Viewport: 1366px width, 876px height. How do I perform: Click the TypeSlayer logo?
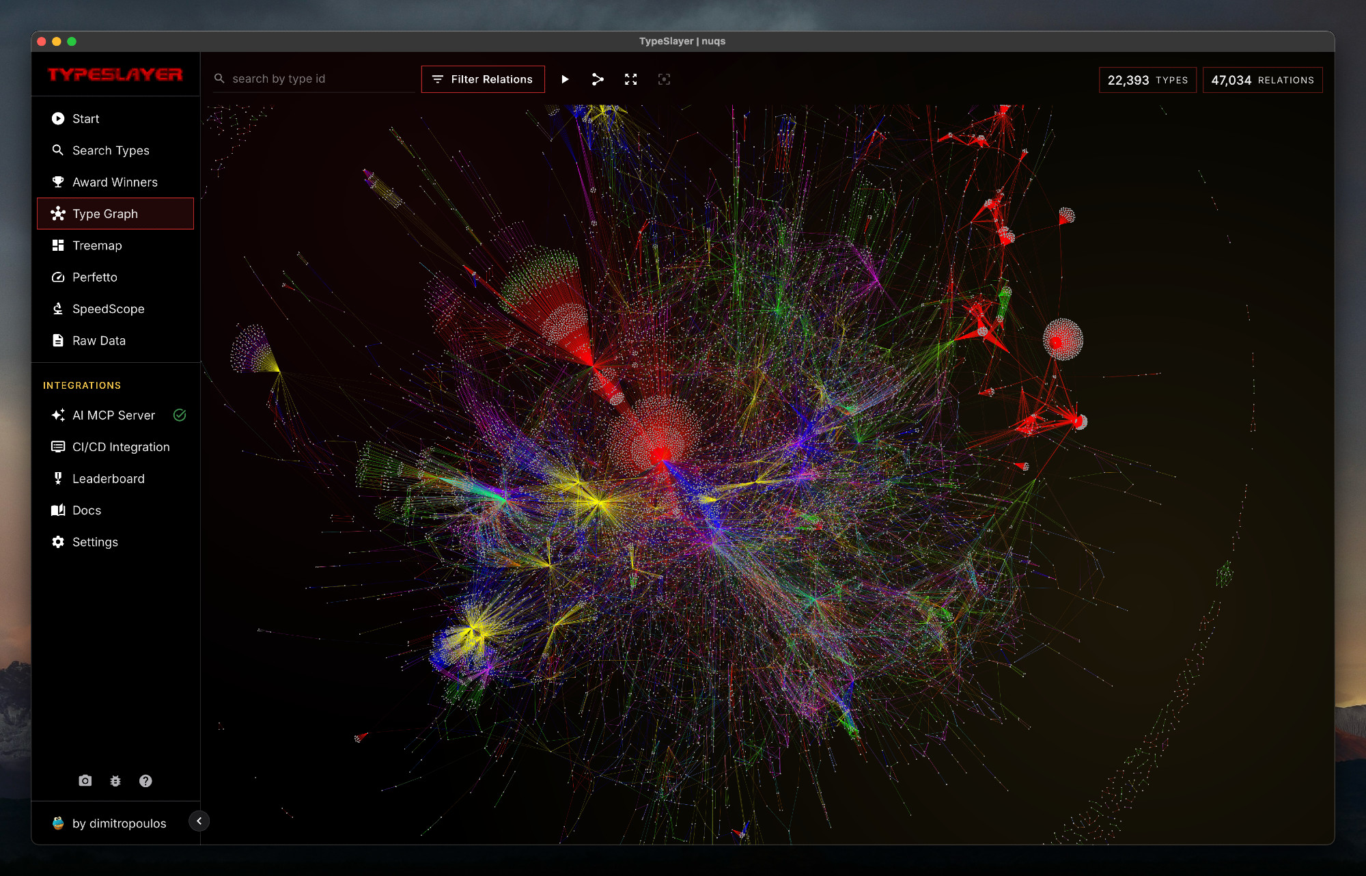click(115, 74)
